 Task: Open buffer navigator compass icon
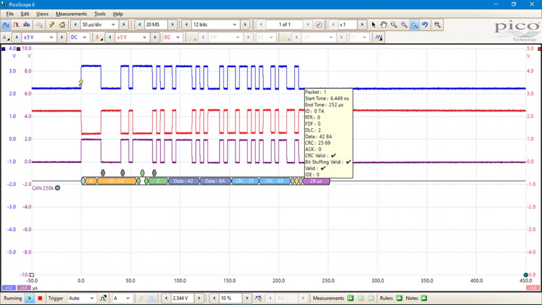click(x=319, y=25)
